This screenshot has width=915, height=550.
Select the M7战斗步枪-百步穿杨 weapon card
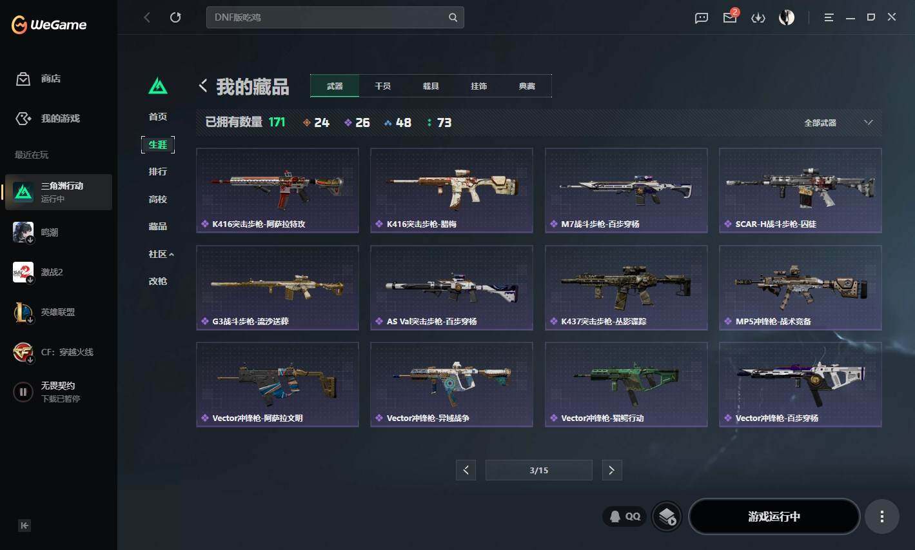pyautogui.click(x=626, y=190)
